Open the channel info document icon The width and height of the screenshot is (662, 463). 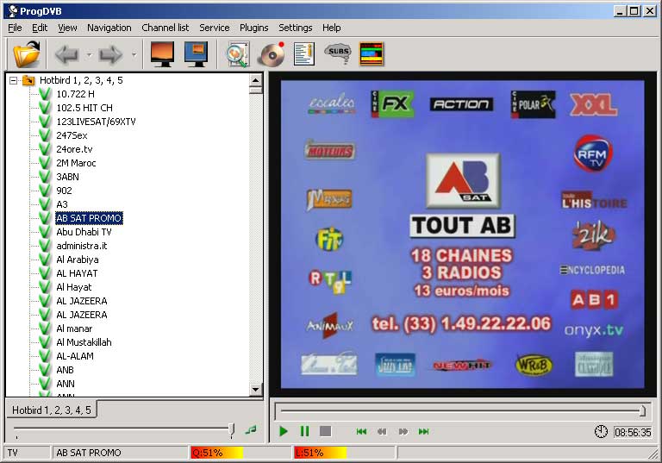click(x=304, y=54)
